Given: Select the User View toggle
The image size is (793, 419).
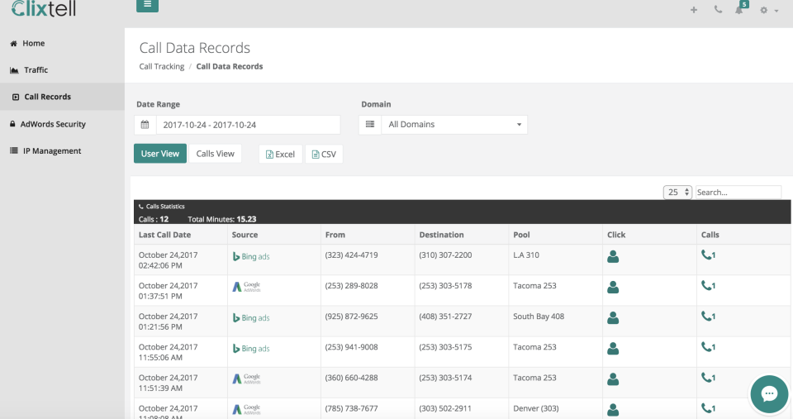Looking at the screenshot, I should coord(160,154).
